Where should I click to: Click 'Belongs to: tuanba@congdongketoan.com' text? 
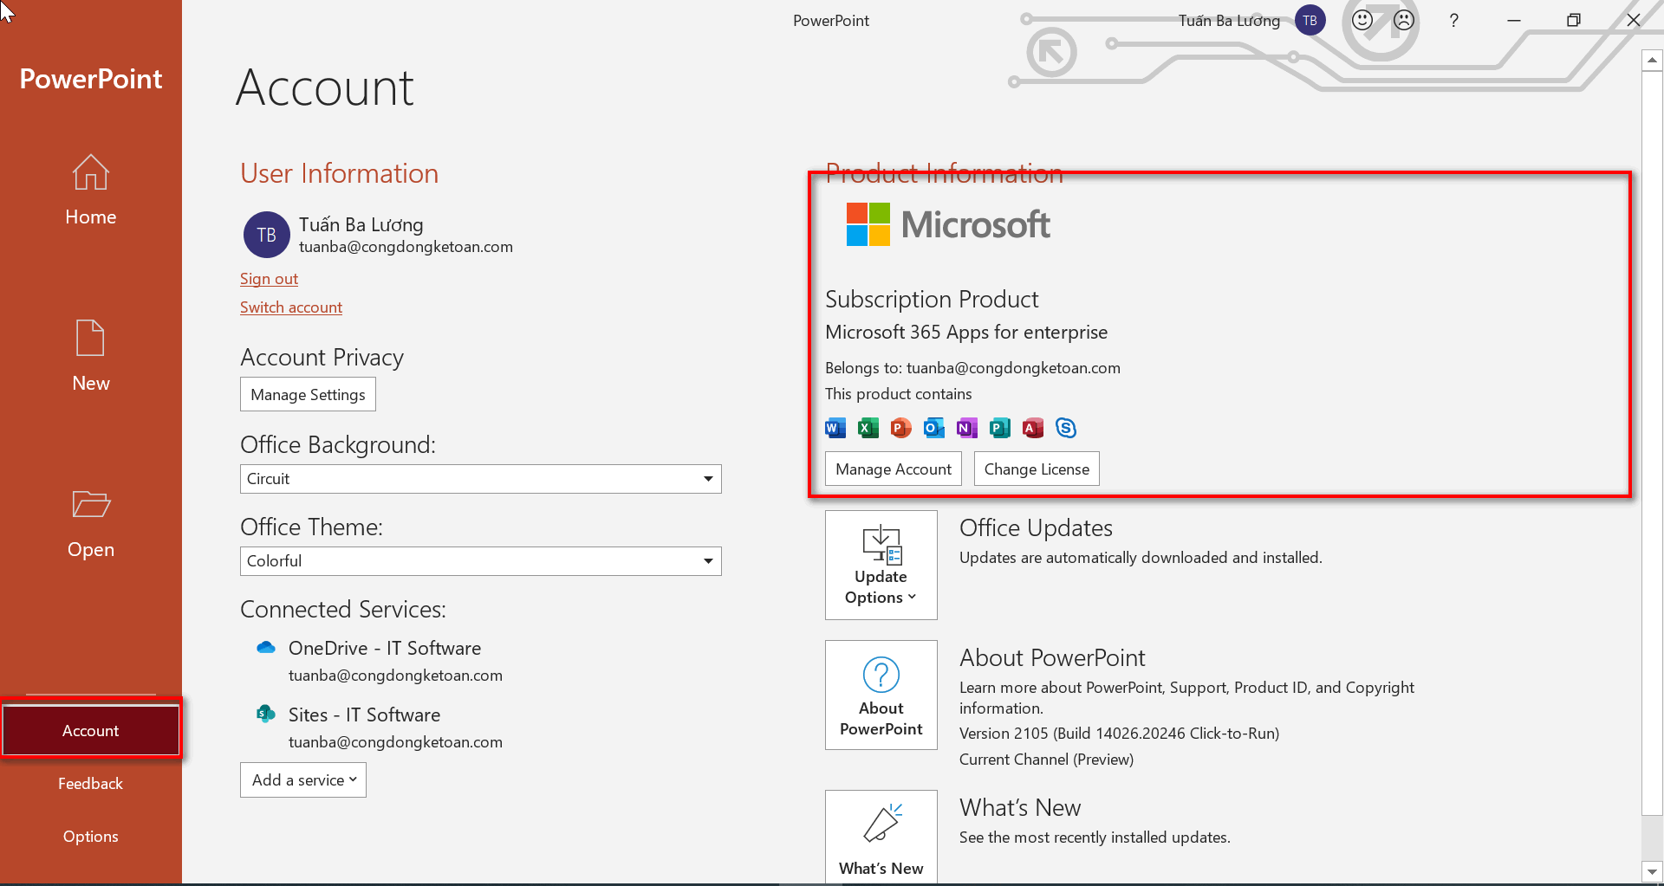[972, 368]
